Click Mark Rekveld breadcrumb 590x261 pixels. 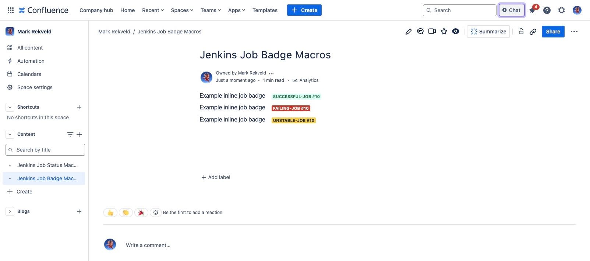pos(114,32)
